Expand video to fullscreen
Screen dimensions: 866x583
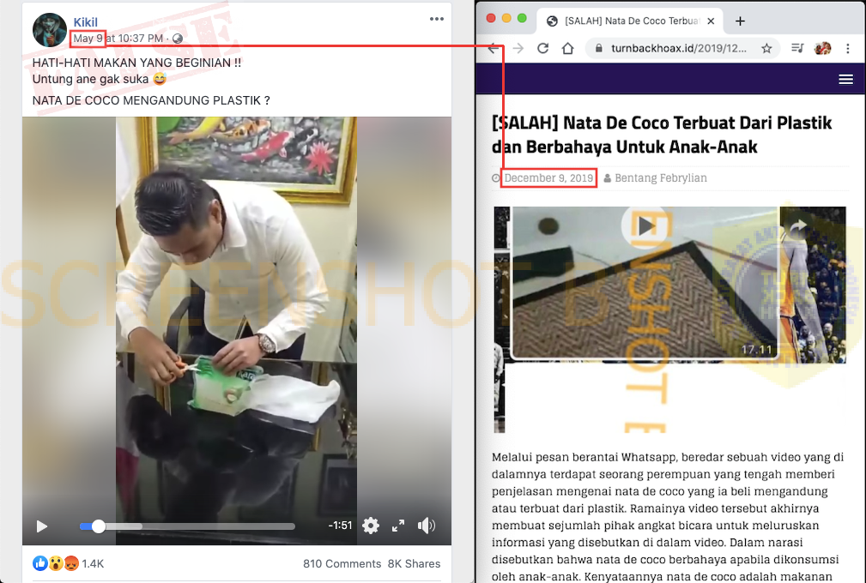(x=398, y=526)
